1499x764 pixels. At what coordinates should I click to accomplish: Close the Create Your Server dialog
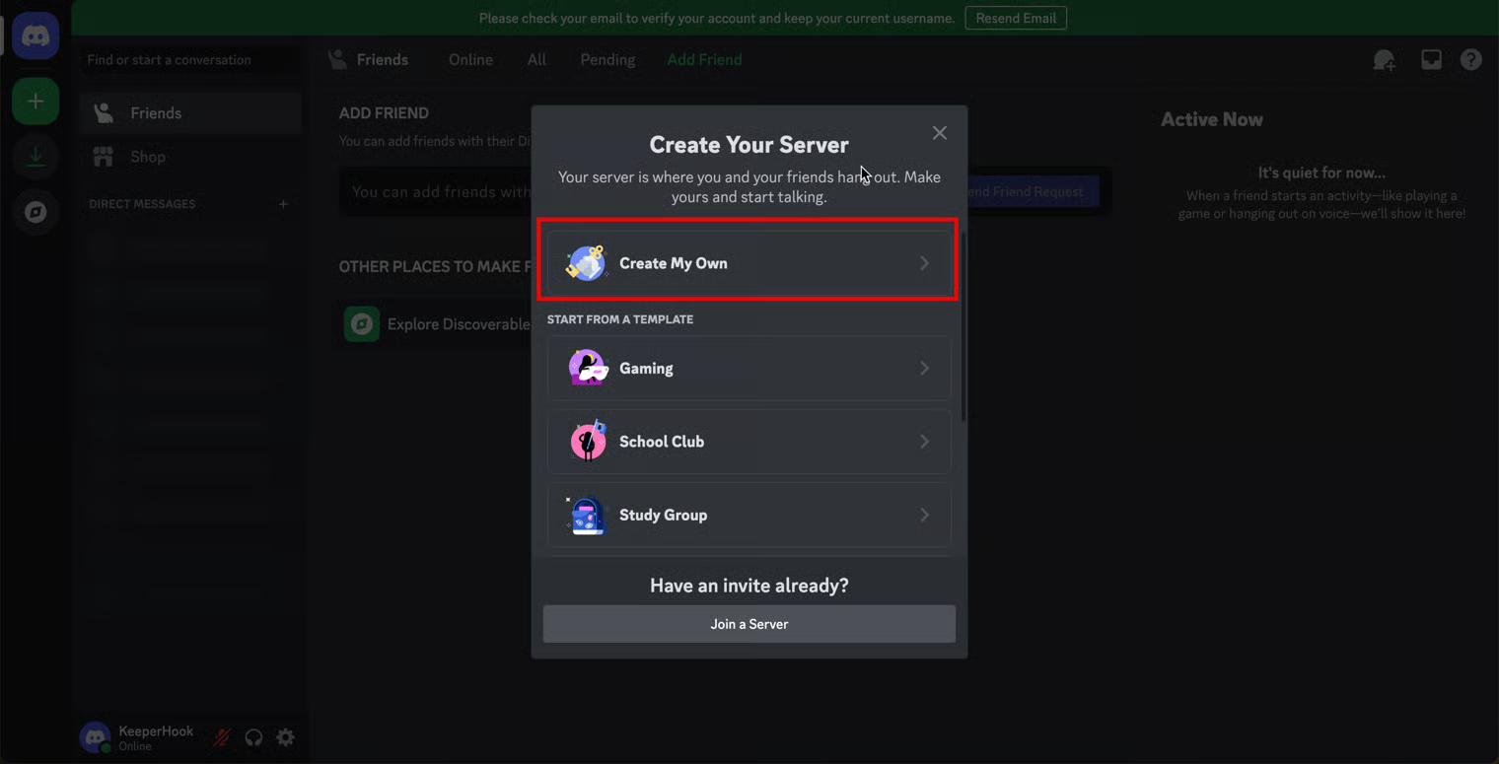939,133
